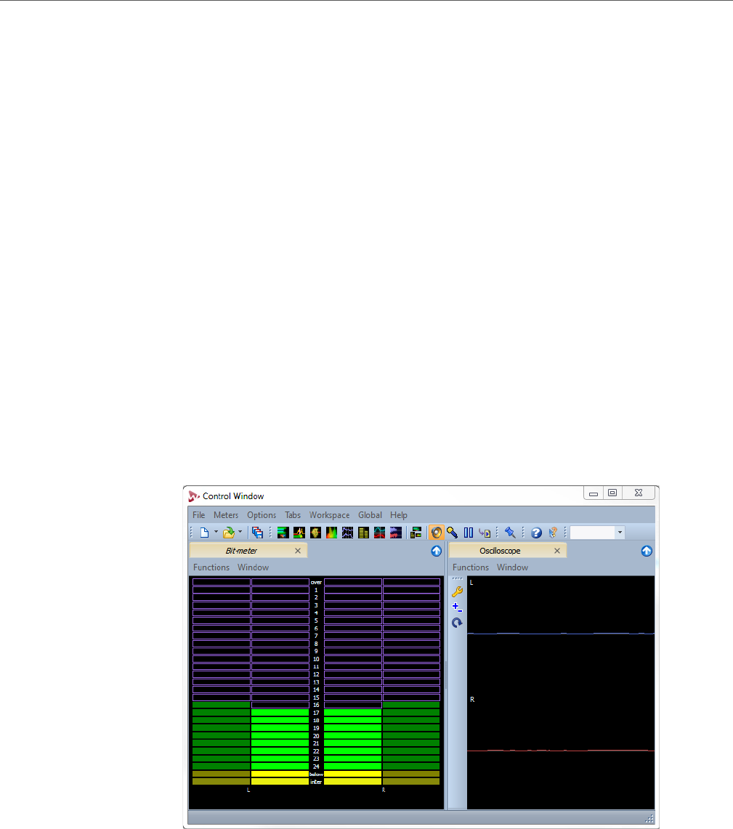Click the oscilloscope wrench settings icon
This screenshot has width=733, height=829.
click(457, 591)
